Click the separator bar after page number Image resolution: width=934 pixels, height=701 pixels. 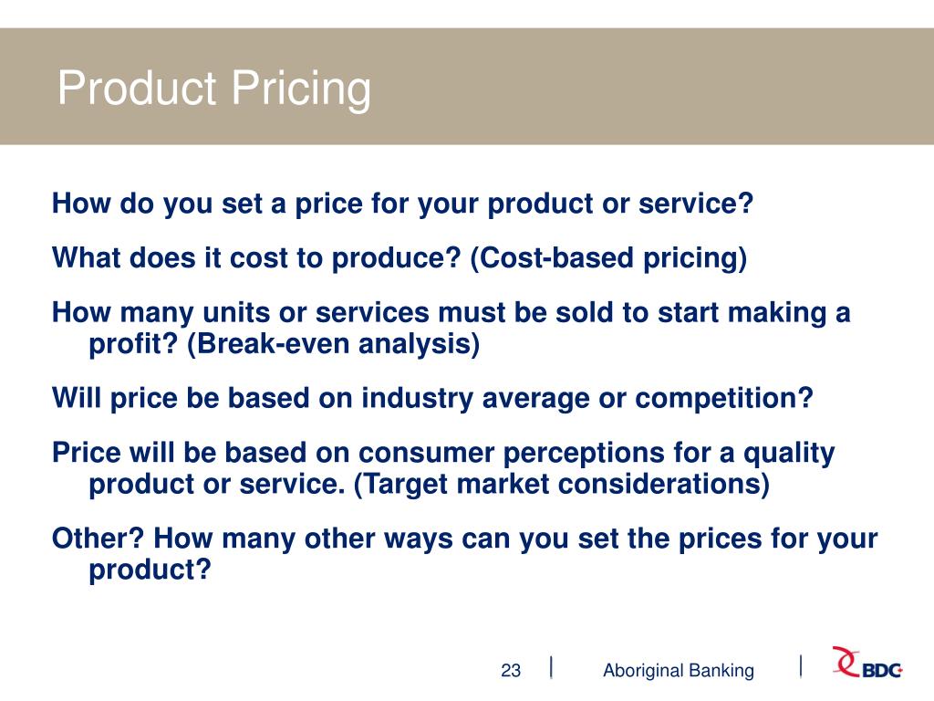click(x=552, y=667)
